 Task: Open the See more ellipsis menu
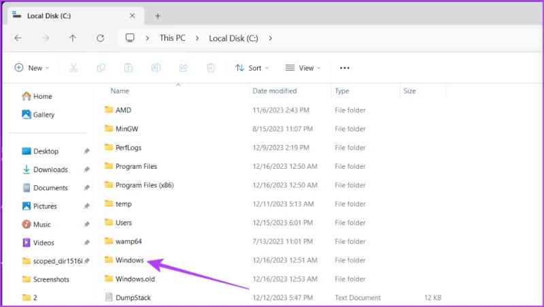[x=345, y=67]
